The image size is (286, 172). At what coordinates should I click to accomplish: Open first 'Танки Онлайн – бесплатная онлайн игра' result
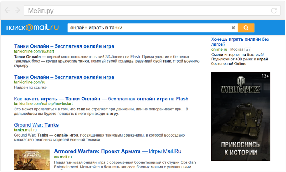[x=64, y=46]
